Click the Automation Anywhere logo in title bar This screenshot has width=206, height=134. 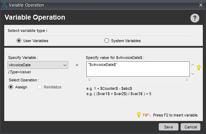point(5,5)
